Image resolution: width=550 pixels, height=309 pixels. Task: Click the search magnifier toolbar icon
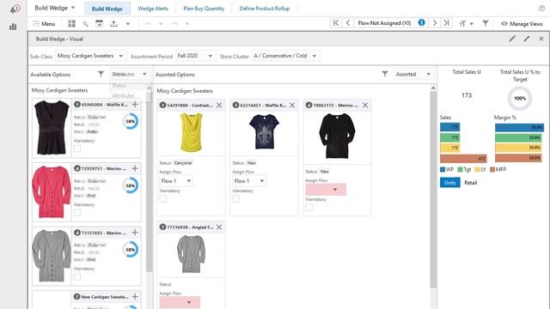pyautogui.click(x=86, y=24)
